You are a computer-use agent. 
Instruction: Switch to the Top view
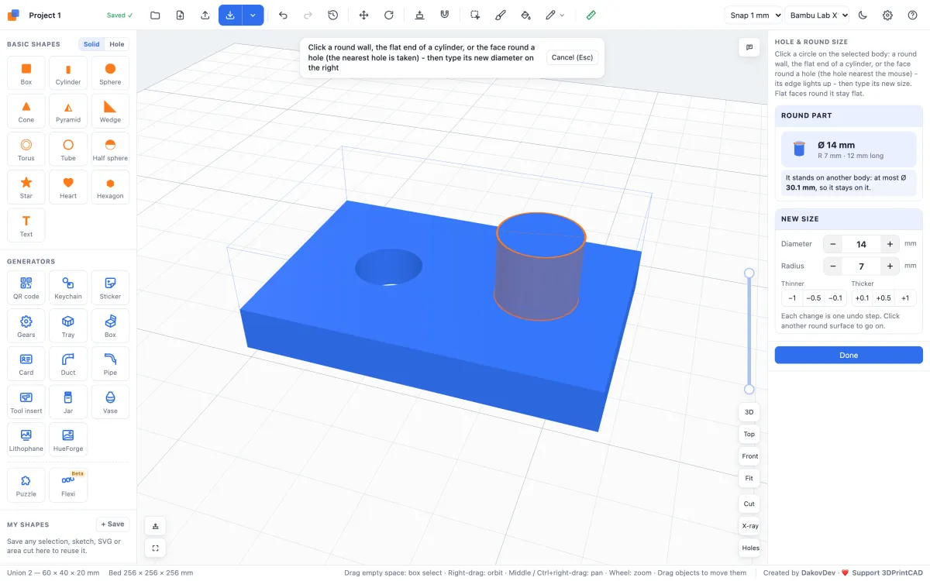point(749,434)
